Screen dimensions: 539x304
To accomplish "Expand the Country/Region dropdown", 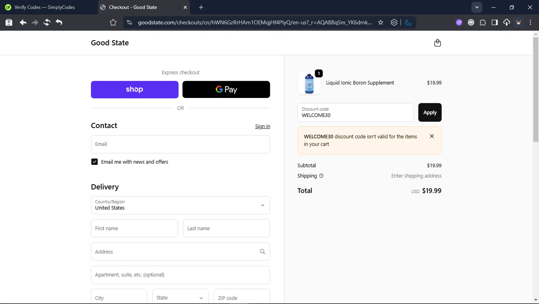I will pyautogui.click(x=180, y=205).
